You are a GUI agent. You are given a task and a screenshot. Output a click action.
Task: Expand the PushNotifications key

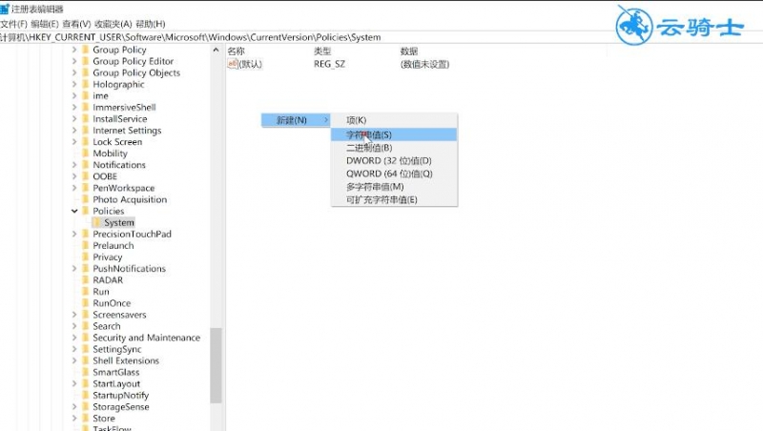tap(74, 269)
